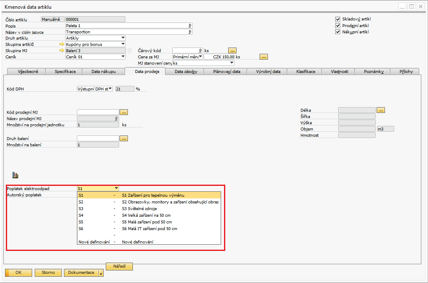Click the Objem unit field showing m3

click(385, 129)
